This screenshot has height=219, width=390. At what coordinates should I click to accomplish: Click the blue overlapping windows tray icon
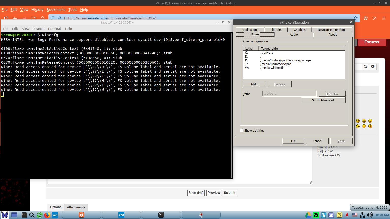click(x=323, y=215)
